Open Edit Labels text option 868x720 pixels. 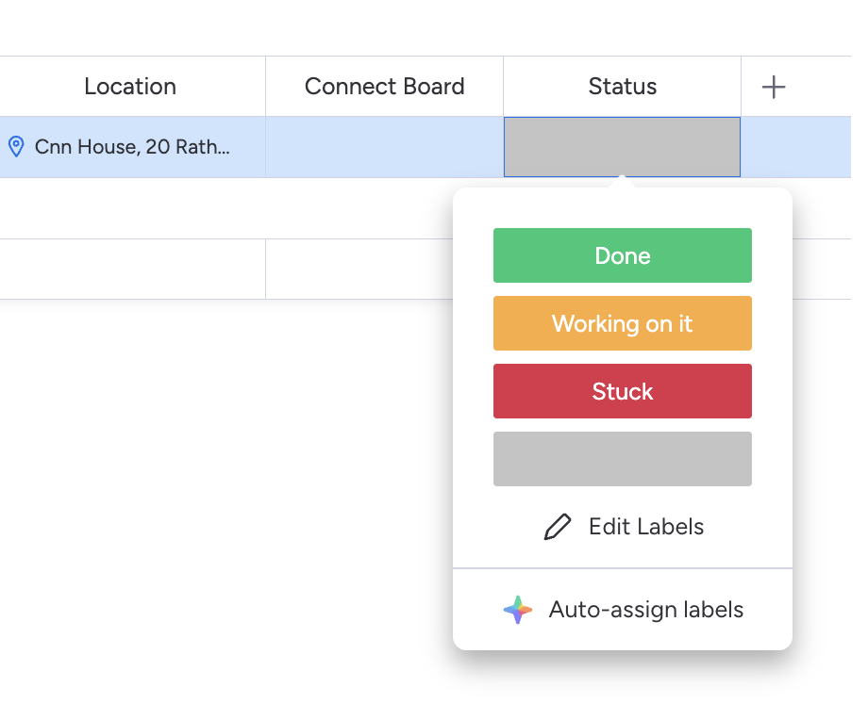point(645,527)
